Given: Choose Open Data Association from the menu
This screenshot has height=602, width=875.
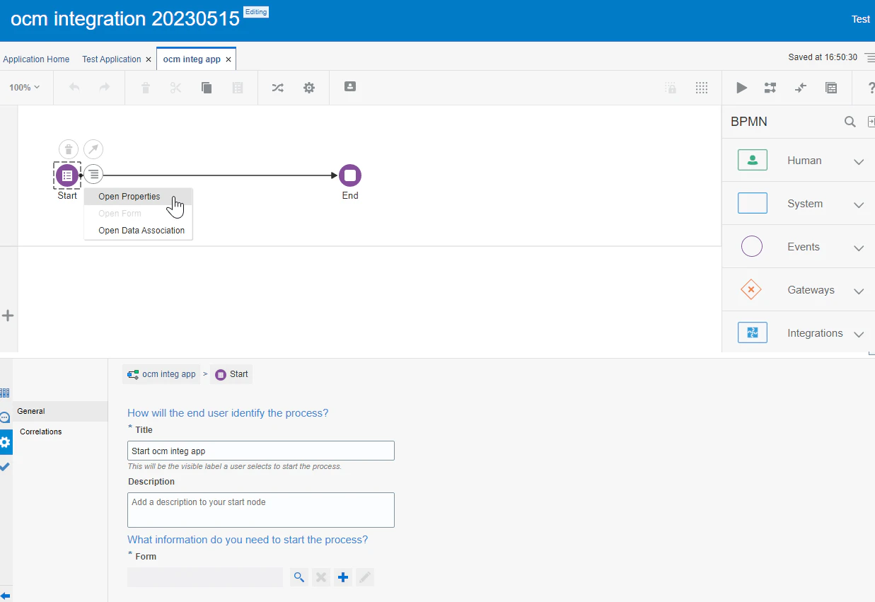Looking at the screenshot, I should coord(138,231).
